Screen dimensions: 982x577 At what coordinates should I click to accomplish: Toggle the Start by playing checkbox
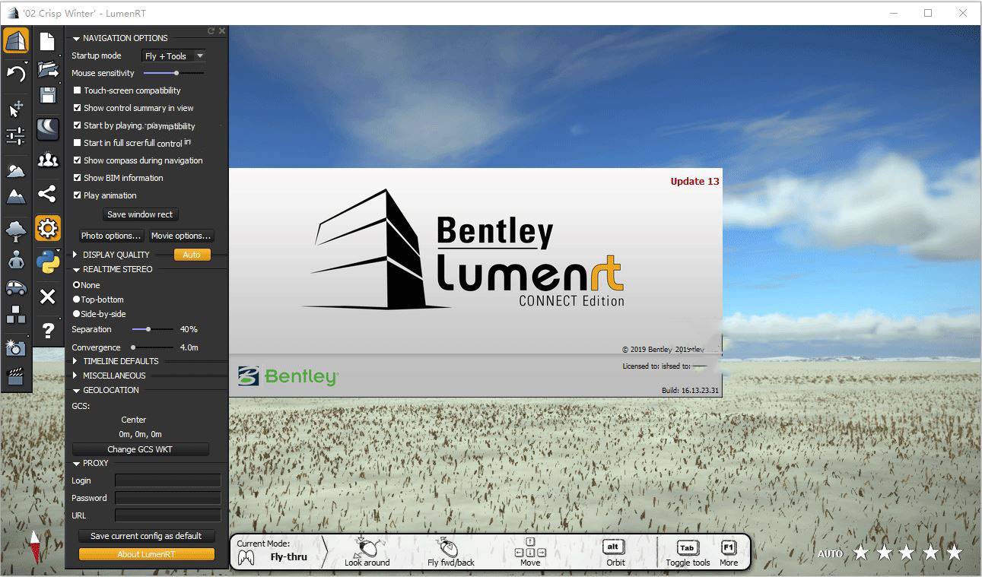(77, 125)
